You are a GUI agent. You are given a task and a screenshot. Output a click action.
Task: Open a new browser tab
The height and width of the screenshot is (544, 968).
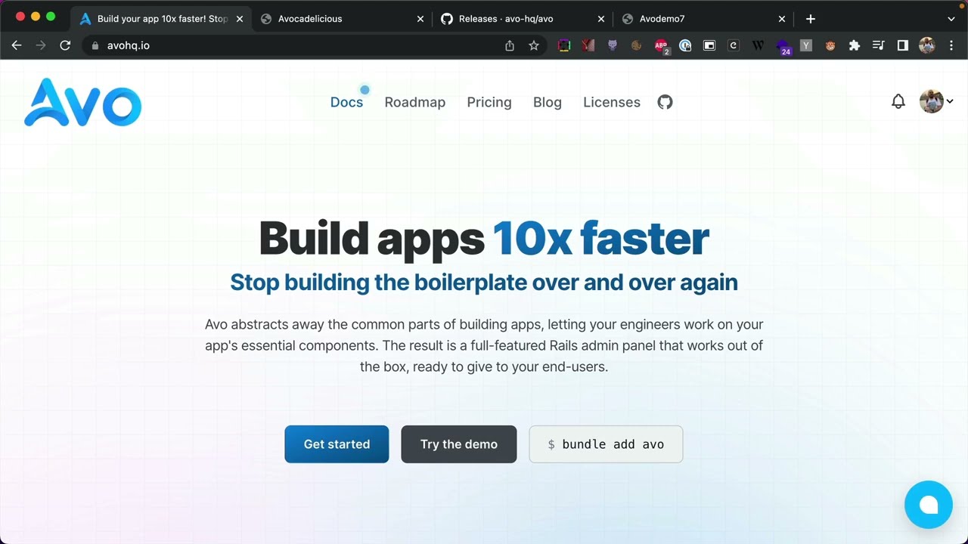pyautogui.click(x=811, y=19)
